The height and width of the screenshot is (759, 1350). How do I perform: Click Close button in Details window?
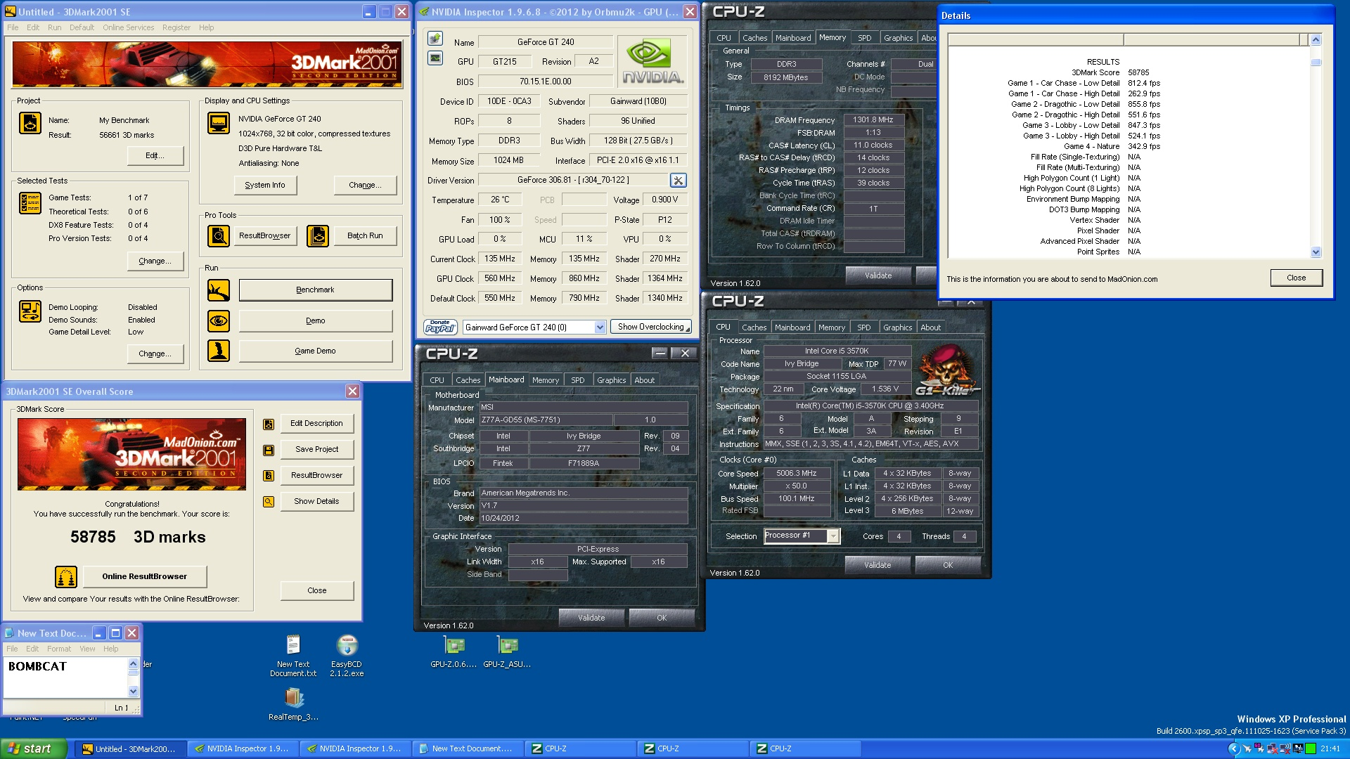(x=1296, y=278)
